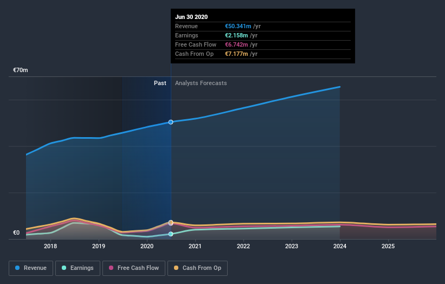Click the Earnings row label in tooltip
Viewport: 445px width, 284px height.
click(x=187, y=35)
